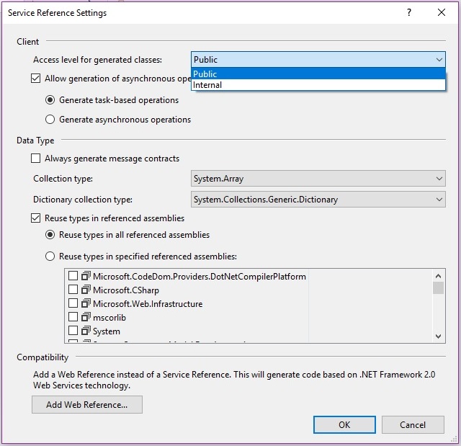Click the assembly icon beside Microsoft.CSharp
Image resolution: width=461 pixels, height=446 pixels.
pos(85,290)
